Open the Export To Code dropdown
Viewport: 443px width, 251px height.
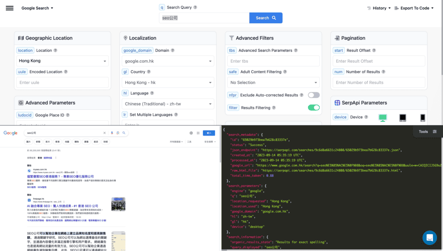pyautogui.click(x=414, y=8)
